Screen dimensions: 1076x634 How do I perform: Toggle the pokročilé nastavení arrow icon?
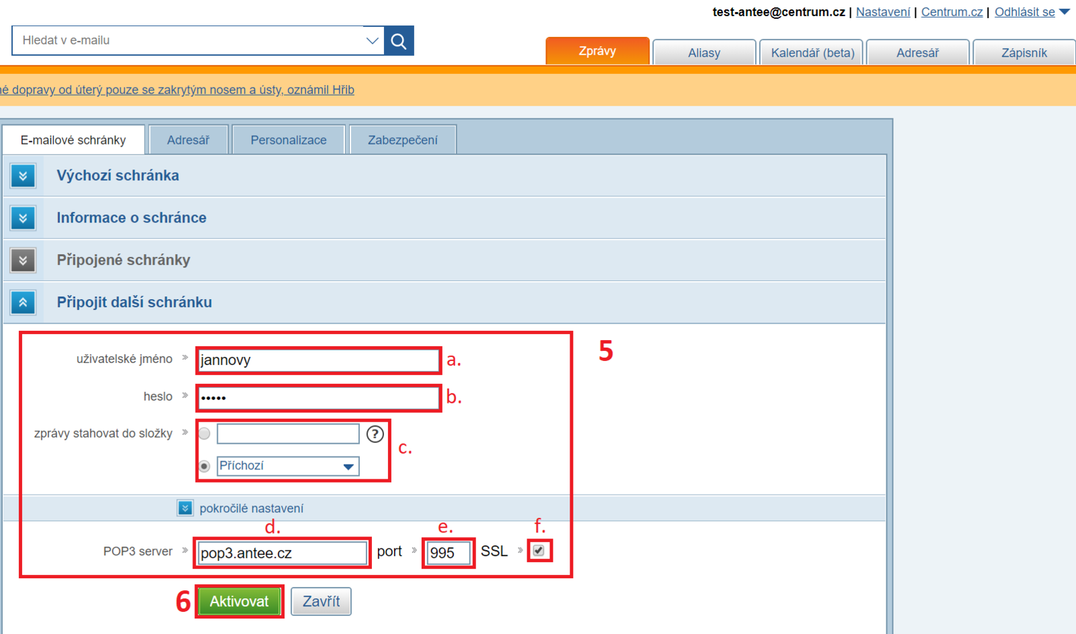click(185, 508)
